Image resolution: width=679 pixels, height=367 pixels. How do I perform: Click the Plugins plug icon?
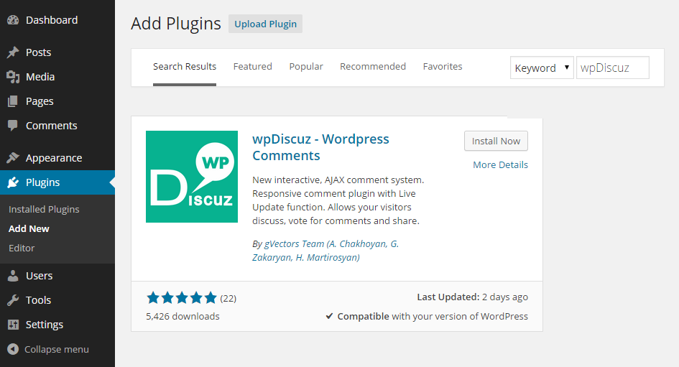[13, 182]
